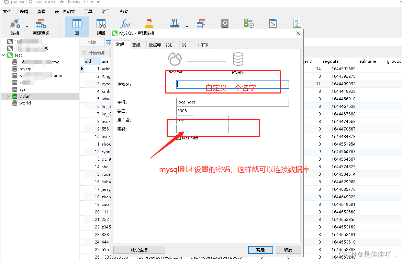Click the 确定 button
Screen dimensions: 402x261
click(260, 250)
